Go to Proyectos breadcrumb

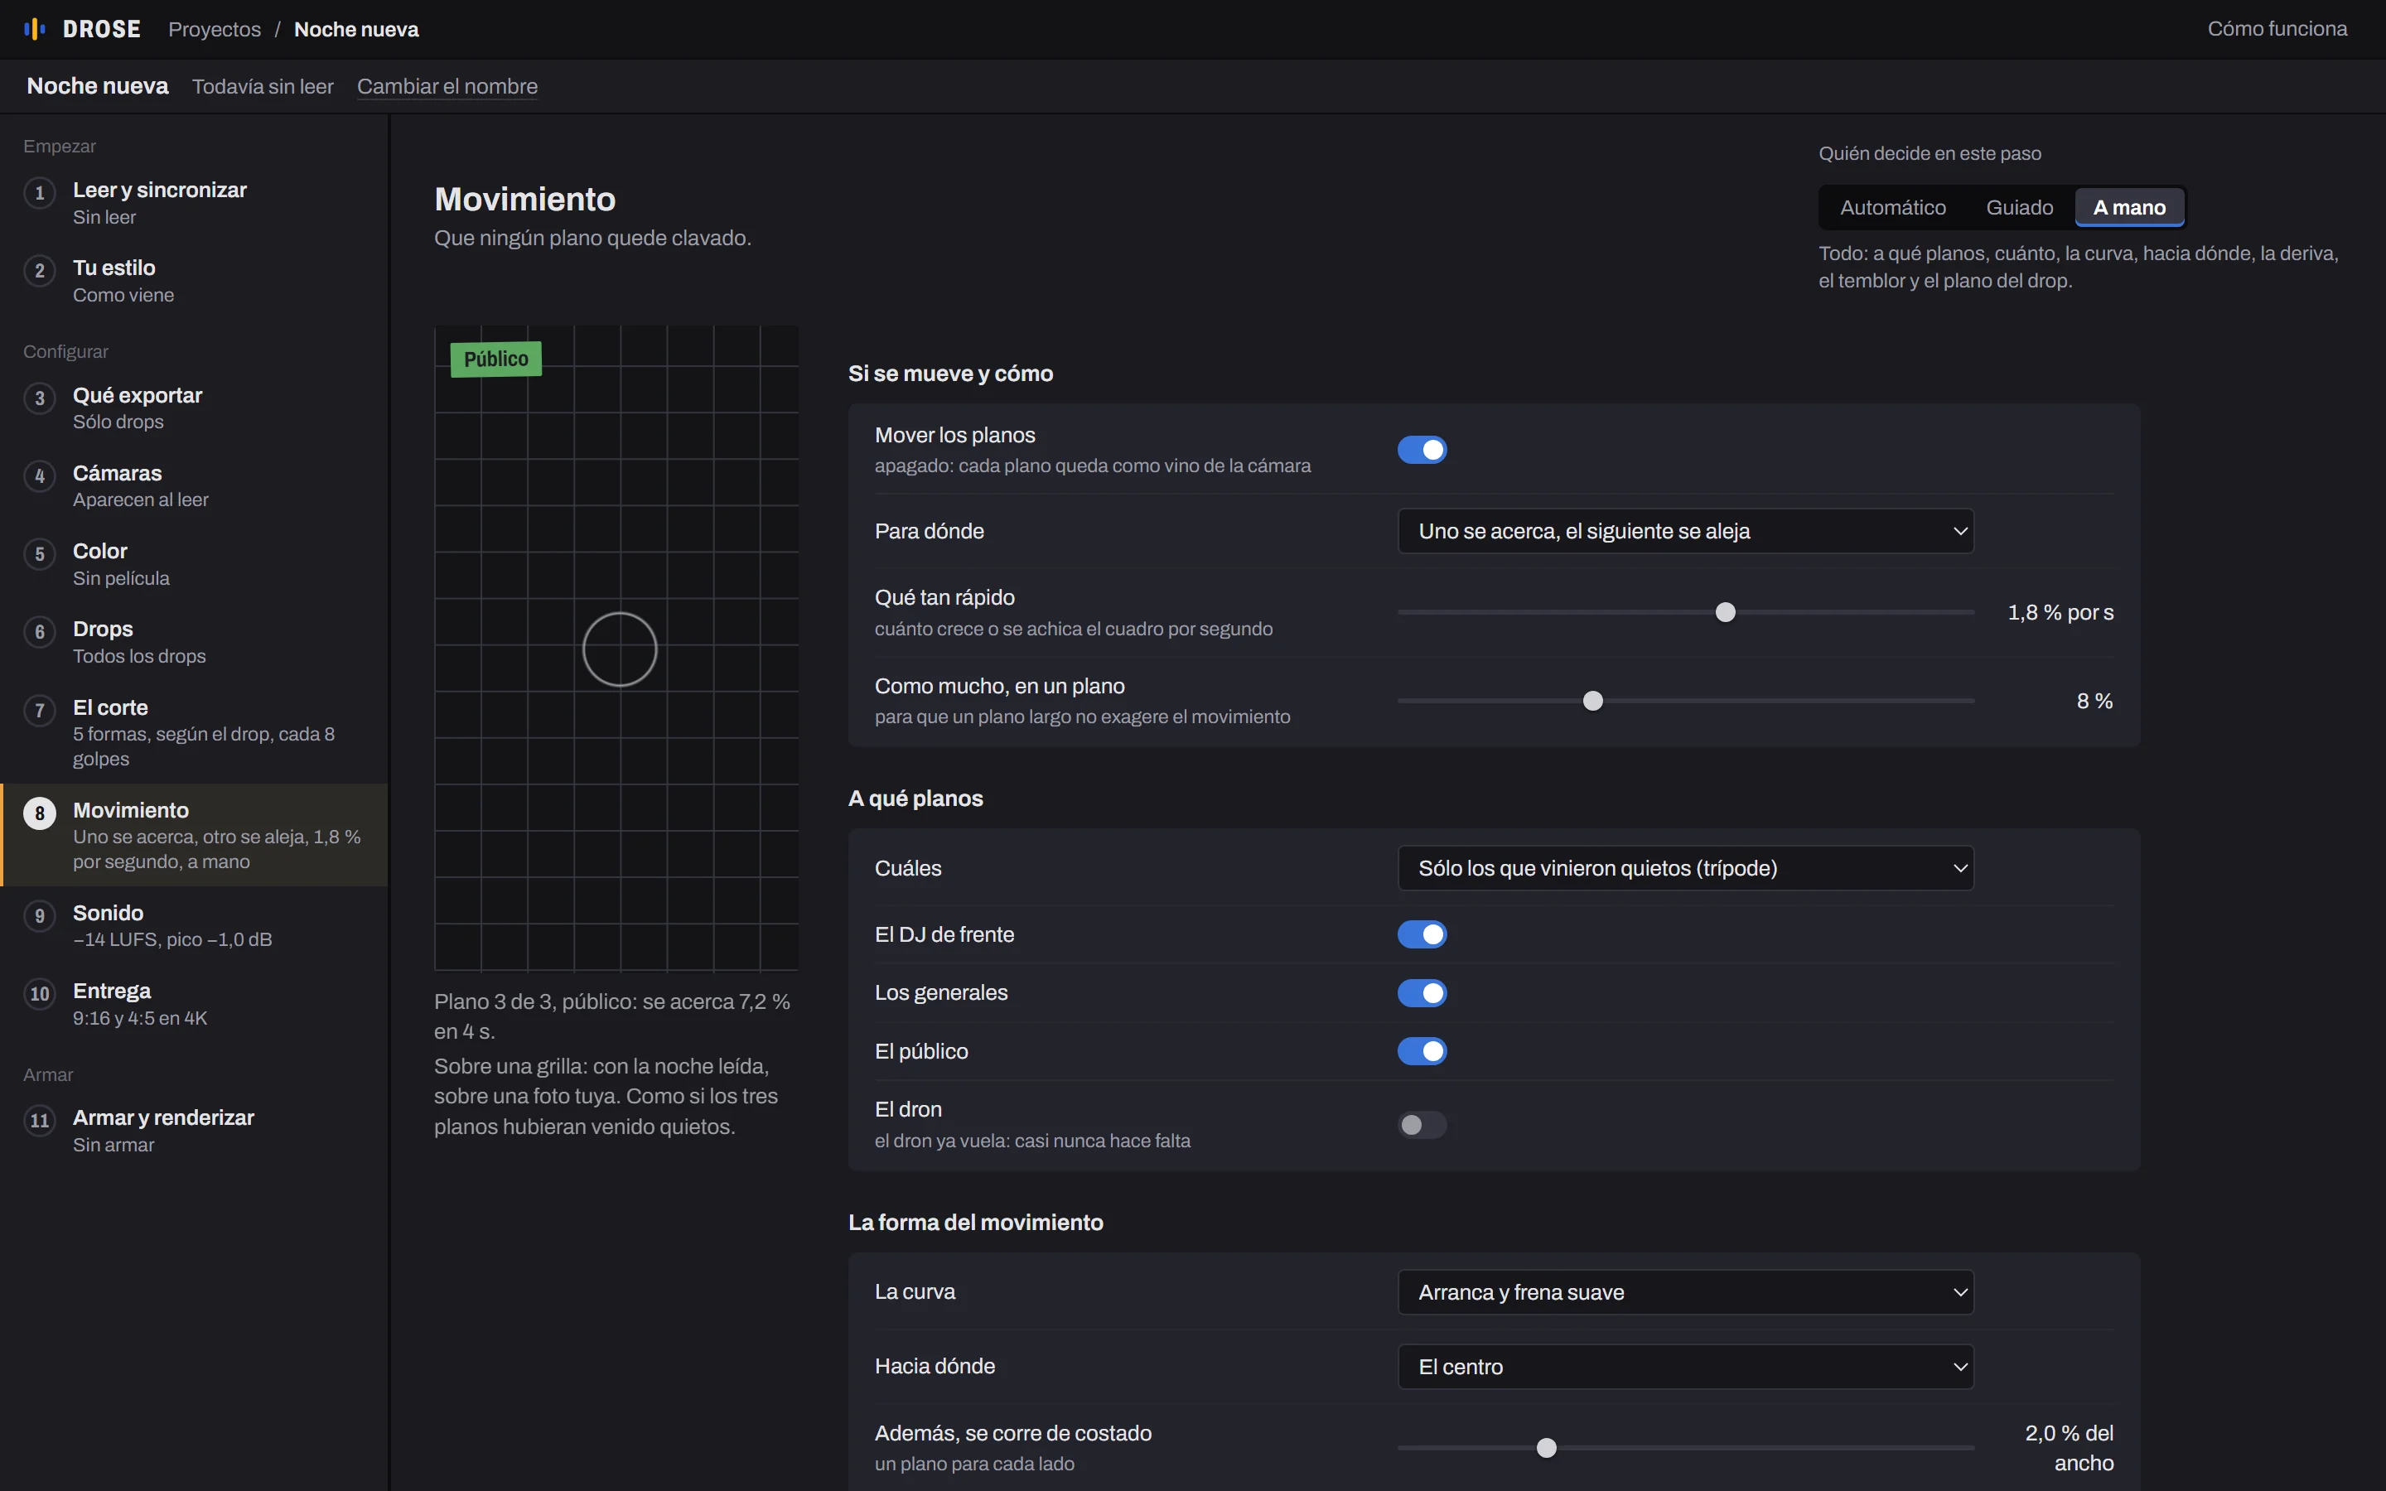click(215, 30)
